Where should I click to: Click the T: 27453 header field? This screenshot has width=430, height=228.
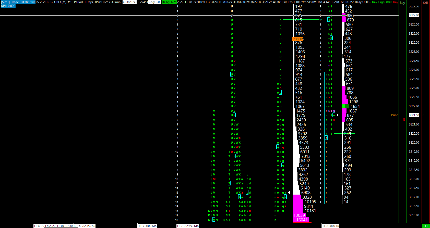pos(142,2)
